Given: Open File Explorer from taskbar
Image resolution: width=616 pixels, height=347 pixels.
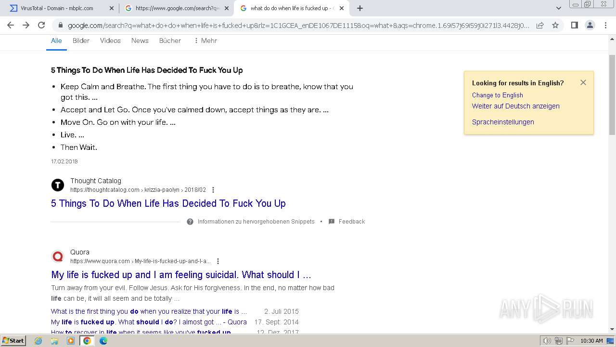Looking at the screenshot, I should 54,341.
